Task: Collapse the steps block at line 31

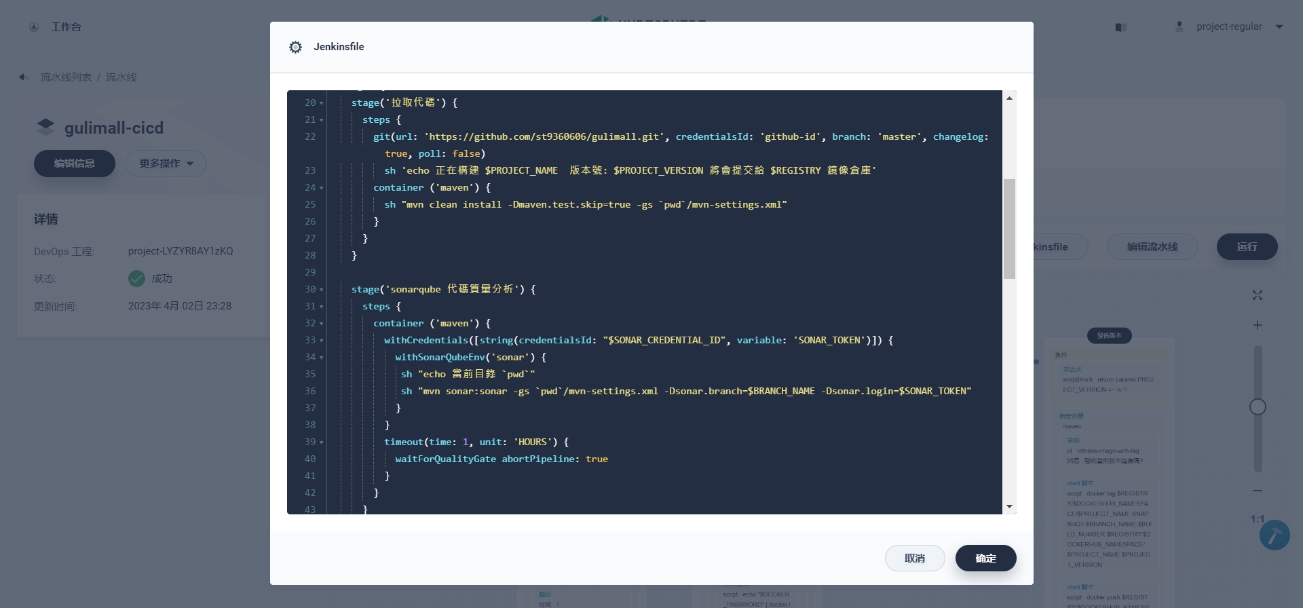Action: (x=321, y=307)
